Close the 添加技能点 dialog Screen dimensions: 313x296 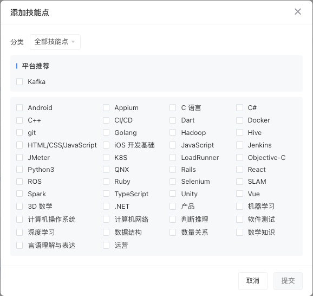(x=298, y=11)
